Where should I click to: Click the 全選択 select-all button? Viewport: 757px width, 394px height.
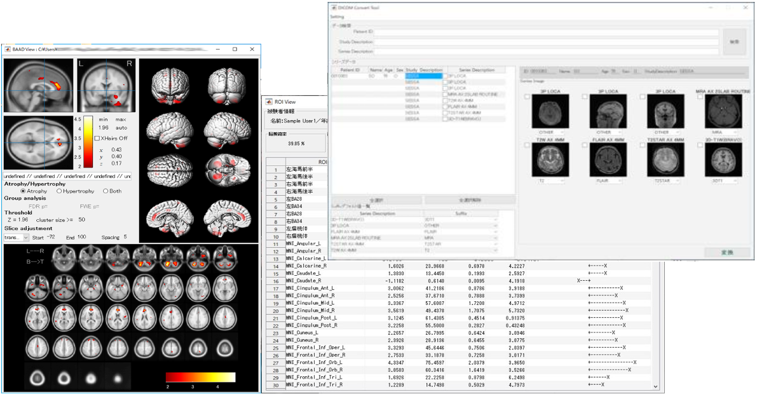point(377,200)
